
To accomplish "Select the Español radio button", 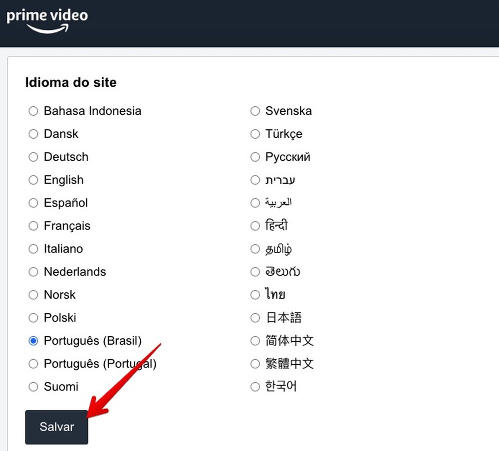I will [x=33, y=203].
